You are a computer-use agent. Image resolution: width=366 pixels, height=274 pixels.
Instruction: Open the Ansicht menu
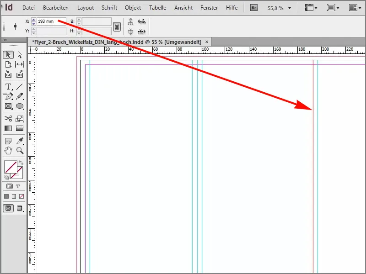[183, 8]
